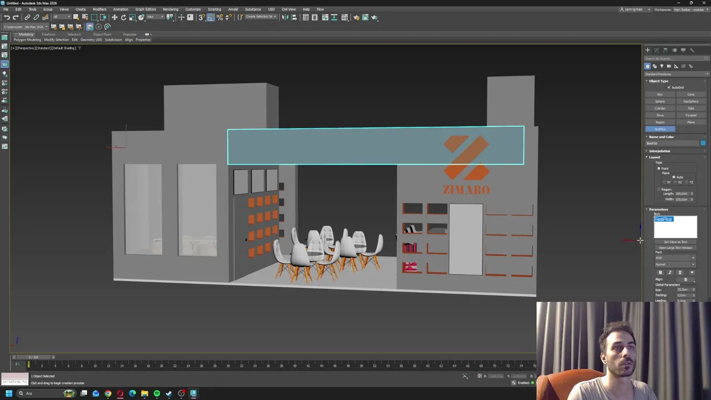The height and width of the screenshot is (400, 711).
Task: Create a Sphere primitive
Action: (x=660, y=101)
